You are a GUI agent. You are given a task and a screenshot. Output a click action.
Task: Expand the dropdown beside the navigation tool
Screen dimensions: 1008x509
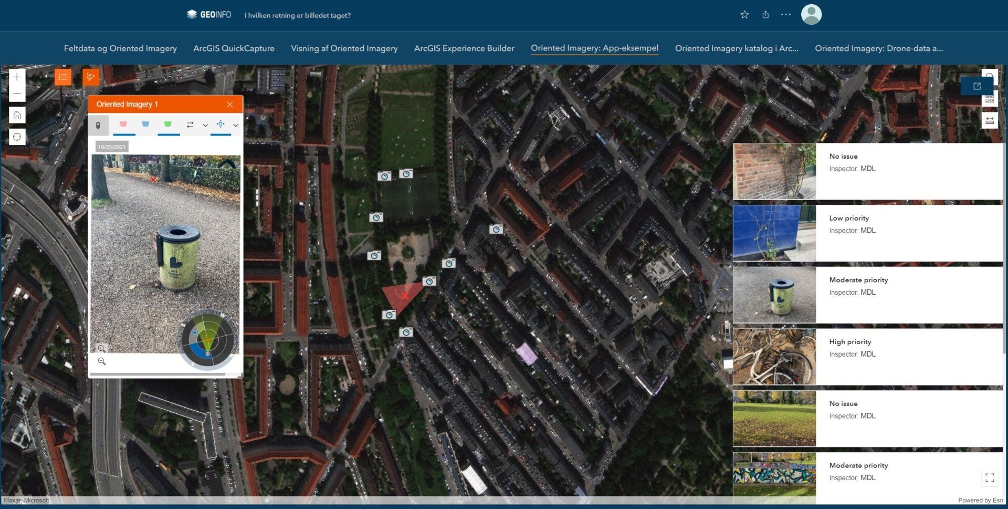[x=236, y=125]
